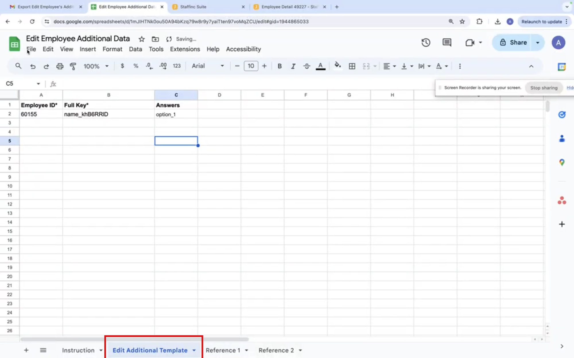
Task: Open the Edit menu
Action: [x=48, y=49]
